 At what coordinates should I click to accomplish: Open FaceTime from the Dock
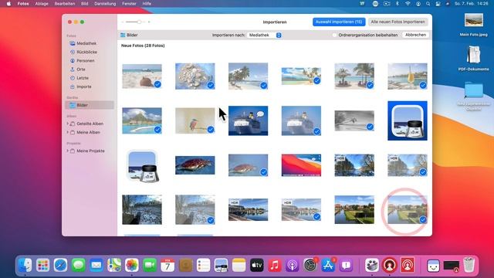click(x=150, y=265)
